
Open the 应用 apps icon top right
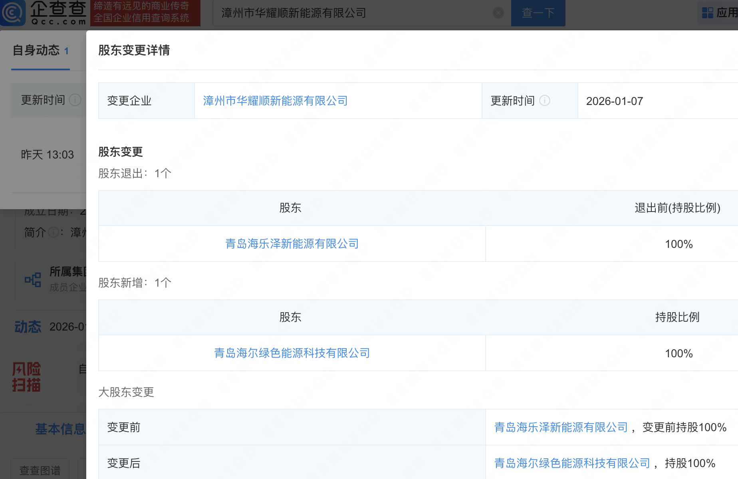coord(707,12)
